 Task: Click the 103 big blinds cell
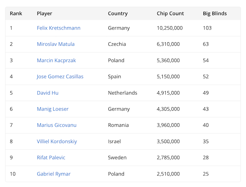tap(207, 28)
